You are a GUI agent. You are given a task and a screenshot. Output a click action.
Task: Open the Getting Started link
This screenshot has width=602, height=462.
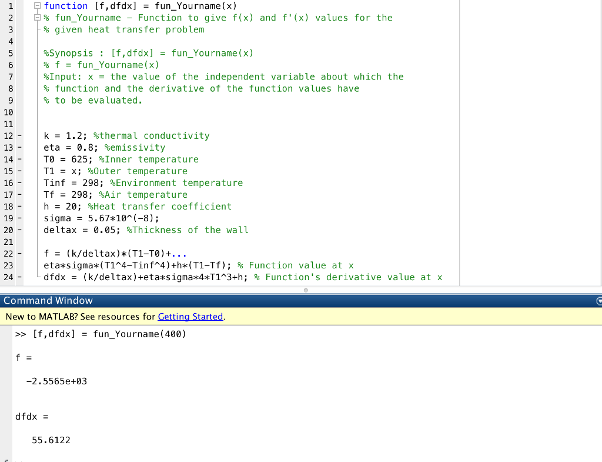point(190,317)
